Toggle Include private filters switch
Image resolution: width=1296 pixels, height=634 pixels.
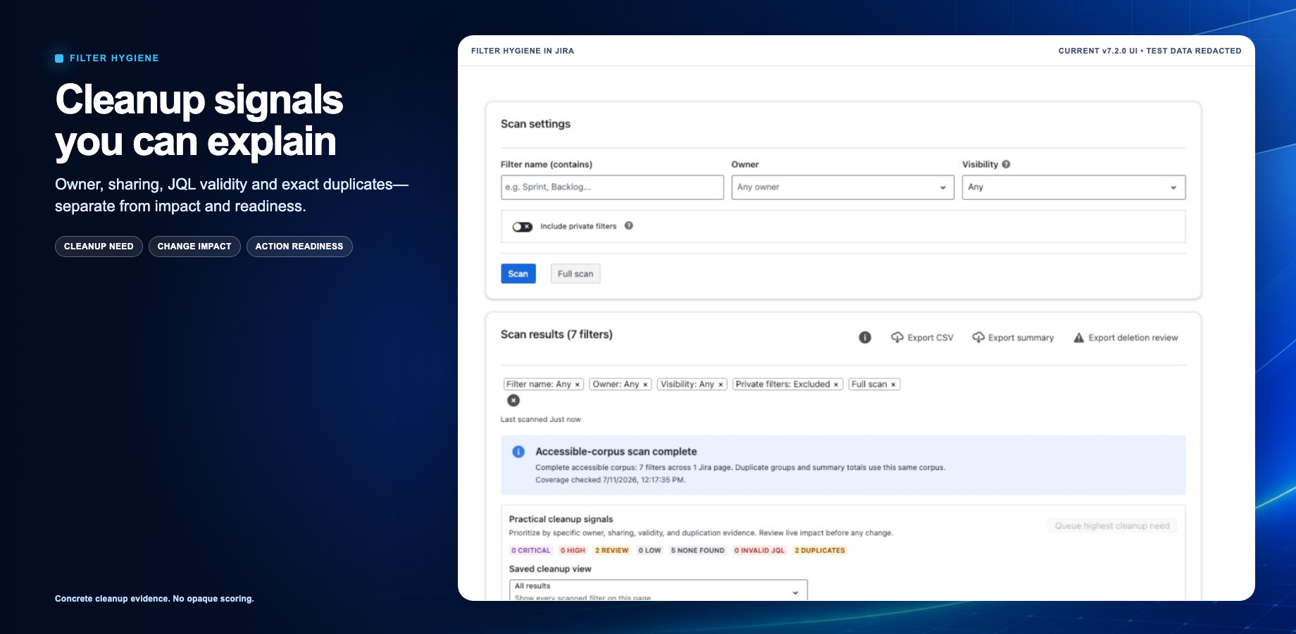tap(522, 227)
